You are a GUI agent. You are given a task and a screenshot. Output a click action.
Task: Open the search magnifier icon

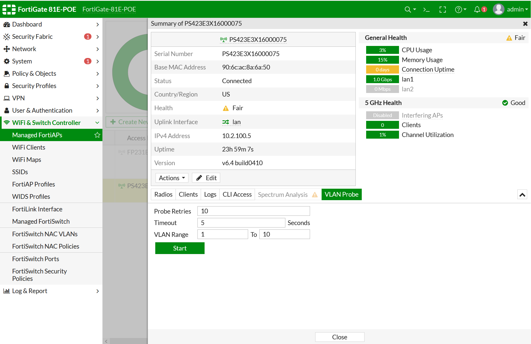tap(408, 10)
